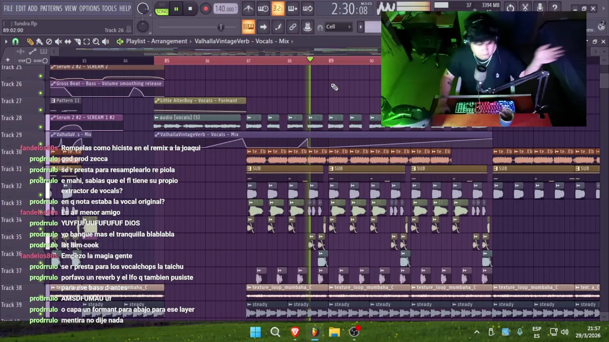
Task: Adjust the master volume knob
Action: (143, 9)
